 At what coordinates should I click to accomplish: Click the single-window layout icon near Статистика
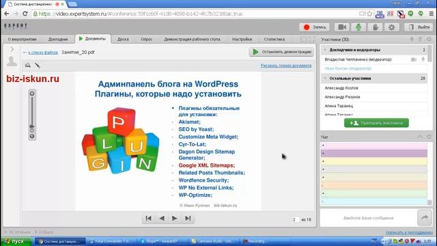pos(303,40)
